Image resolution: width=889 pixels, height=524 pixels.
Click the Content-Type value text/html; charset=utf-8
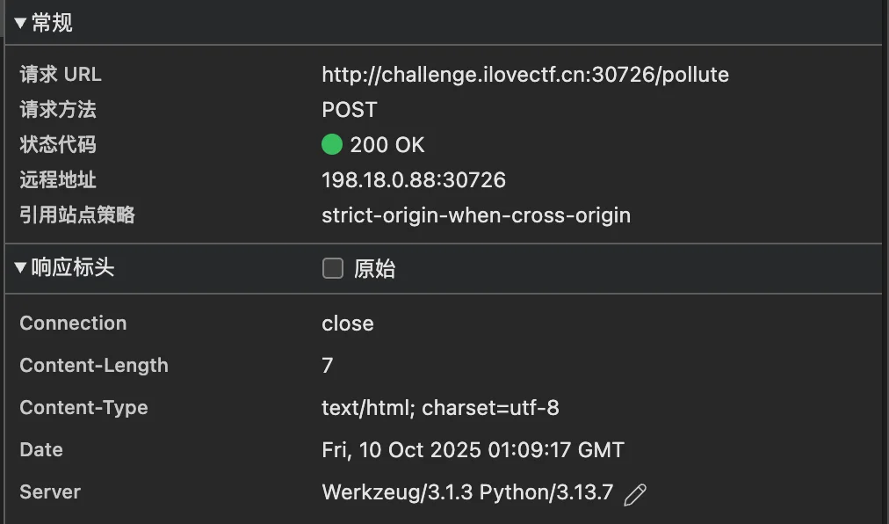440,408
